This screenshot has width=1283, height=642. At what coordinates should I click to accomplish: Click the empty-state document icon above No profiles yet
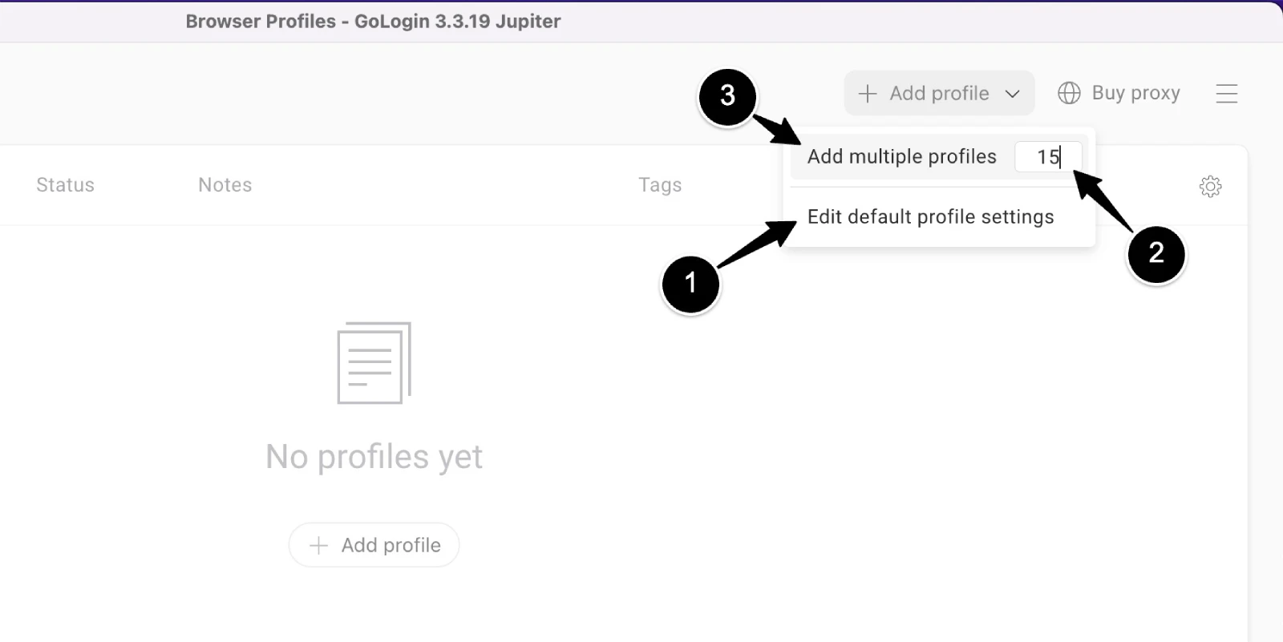(x=374, y=364)
